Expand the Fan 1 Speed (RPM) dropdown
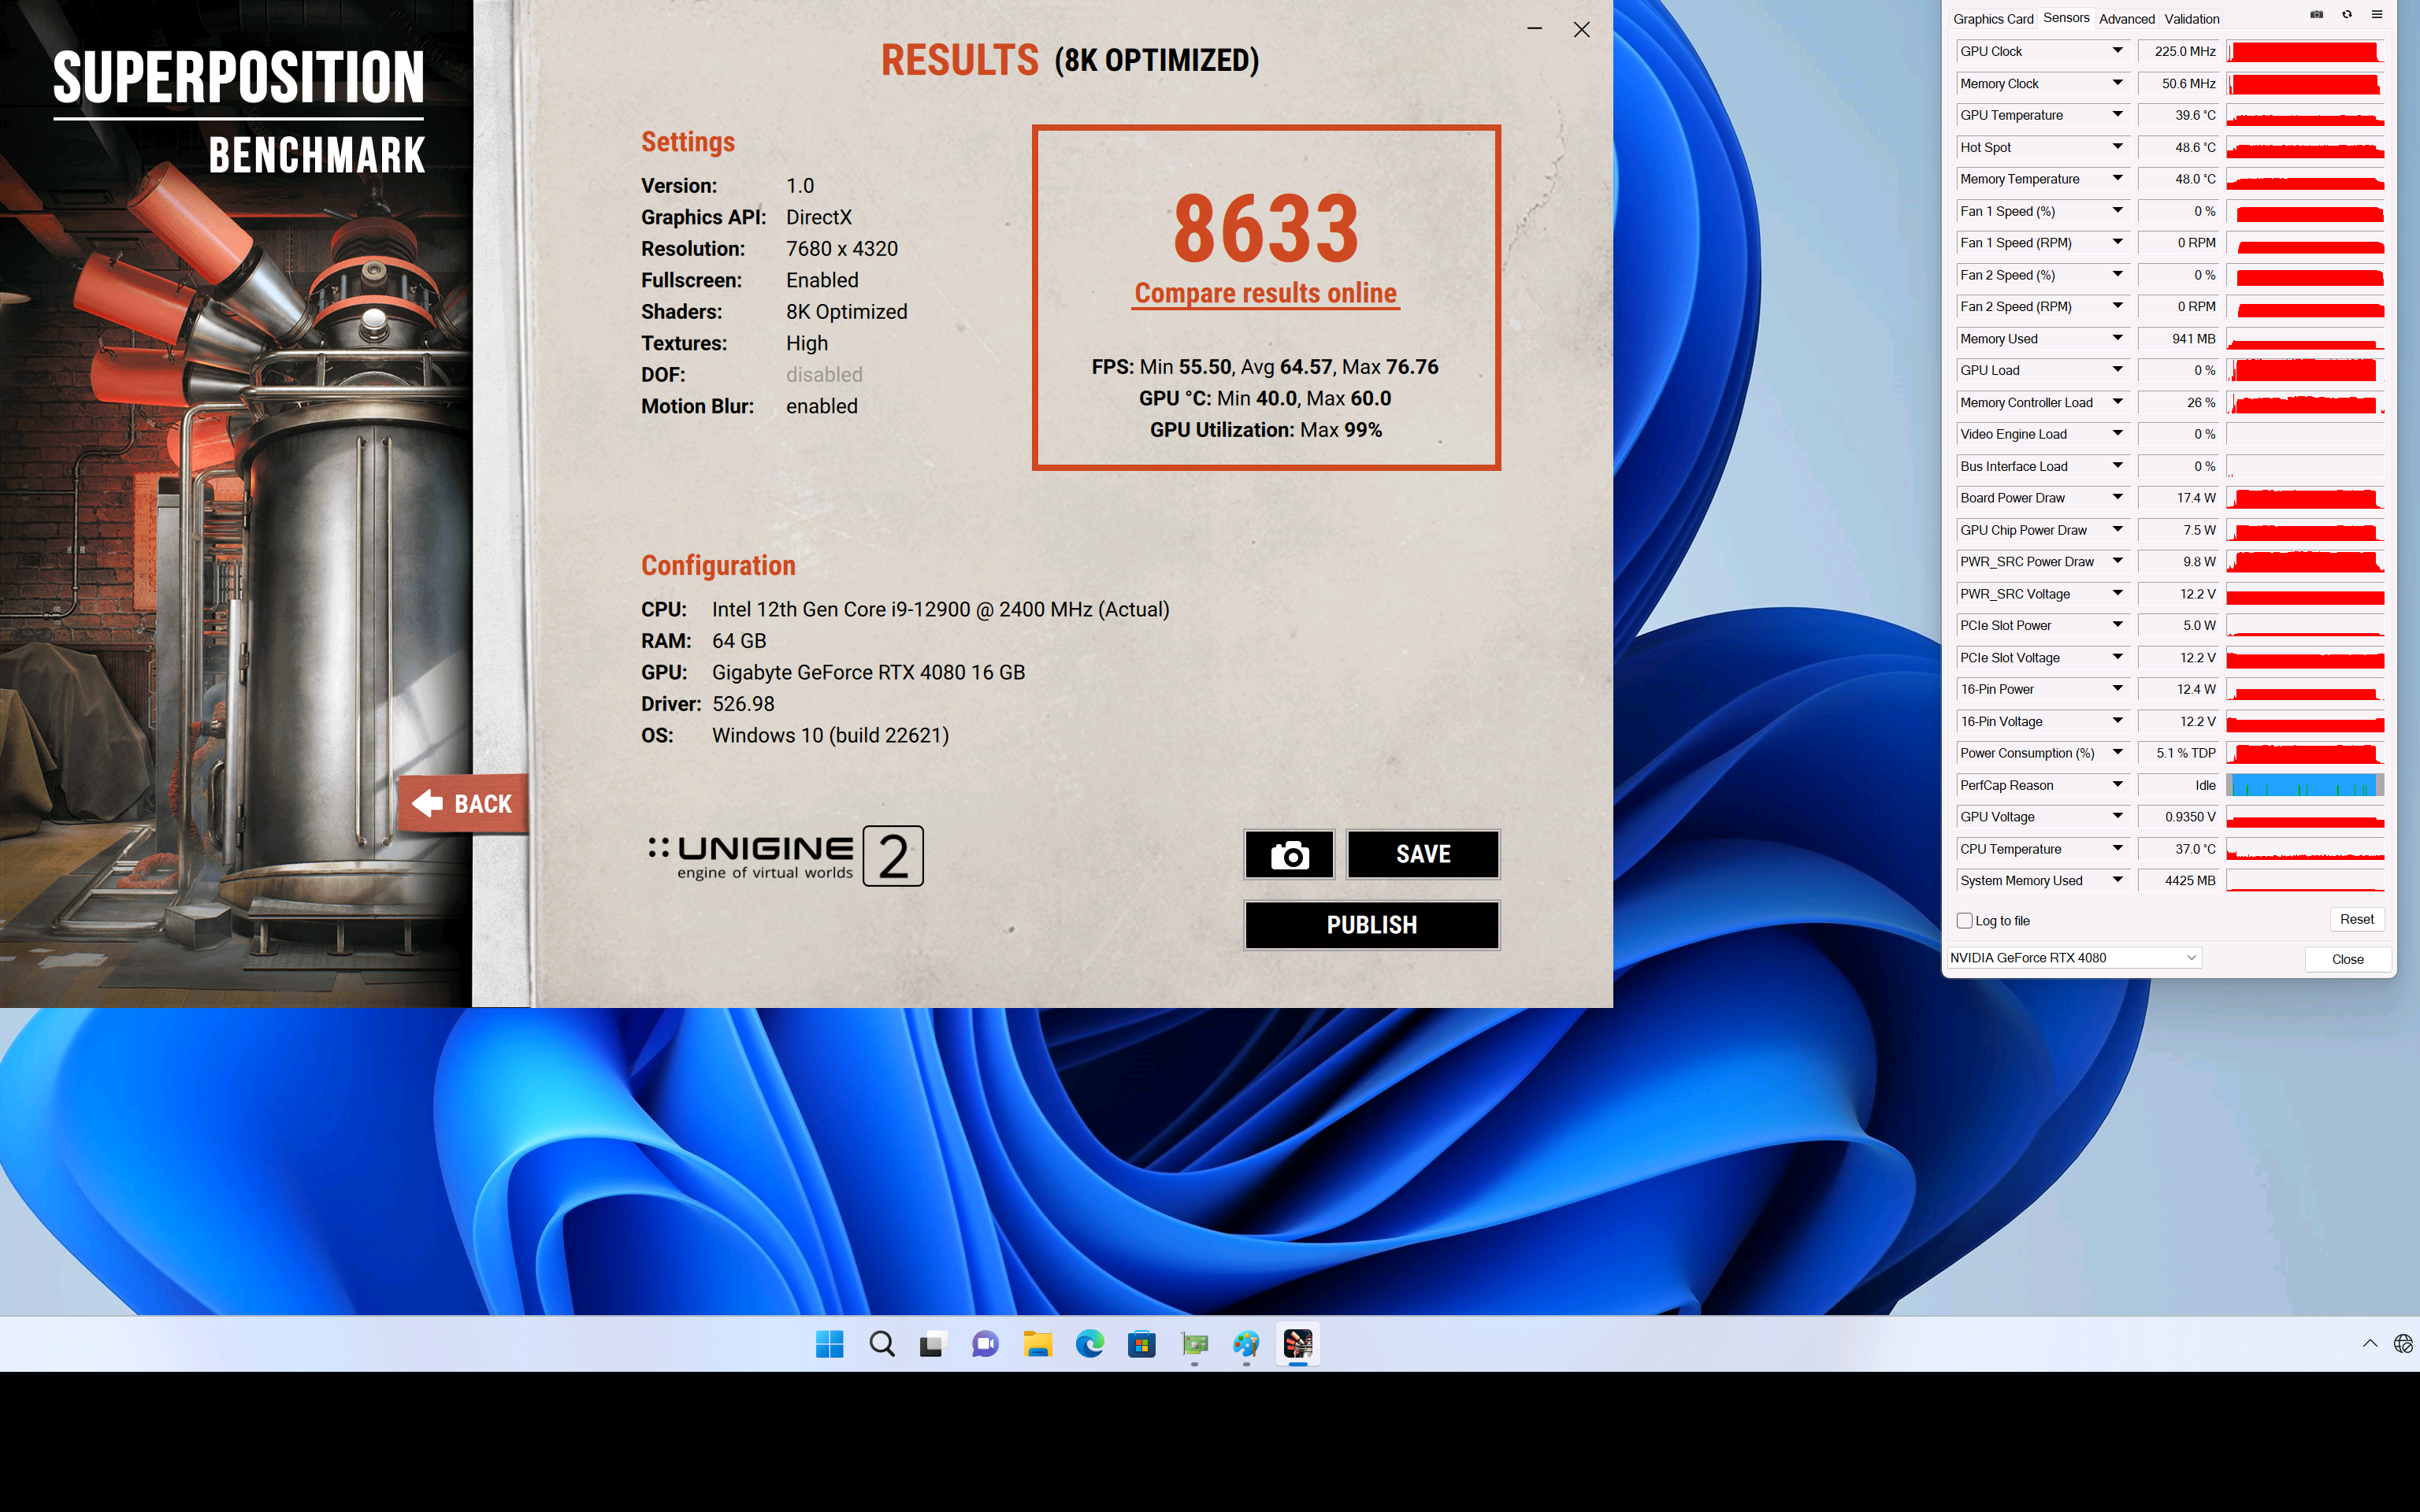This screenshot has width=2420, height=1512. [x=2117, y=243]
